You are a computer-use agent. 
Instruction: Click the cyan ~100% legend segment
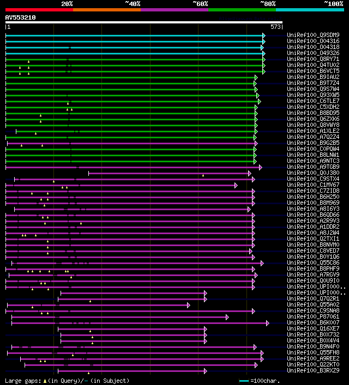click(x=310, y=10)
